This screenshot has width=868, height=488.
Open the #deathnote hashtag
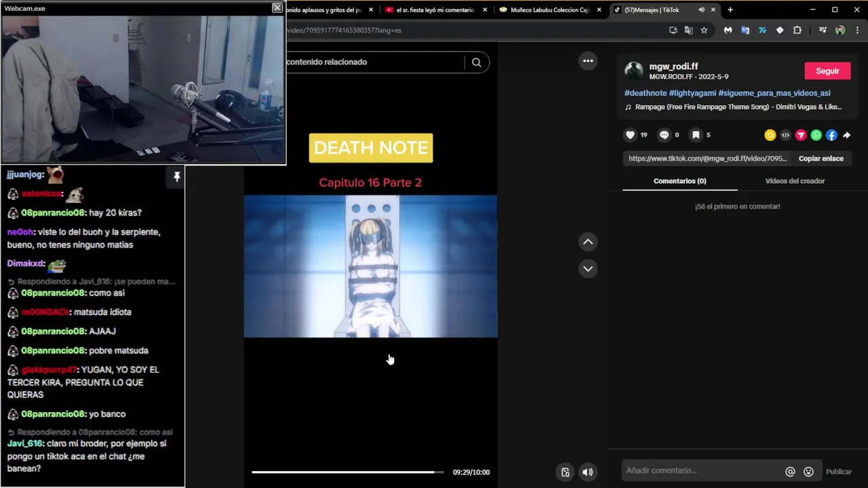(x=646, y=93)
